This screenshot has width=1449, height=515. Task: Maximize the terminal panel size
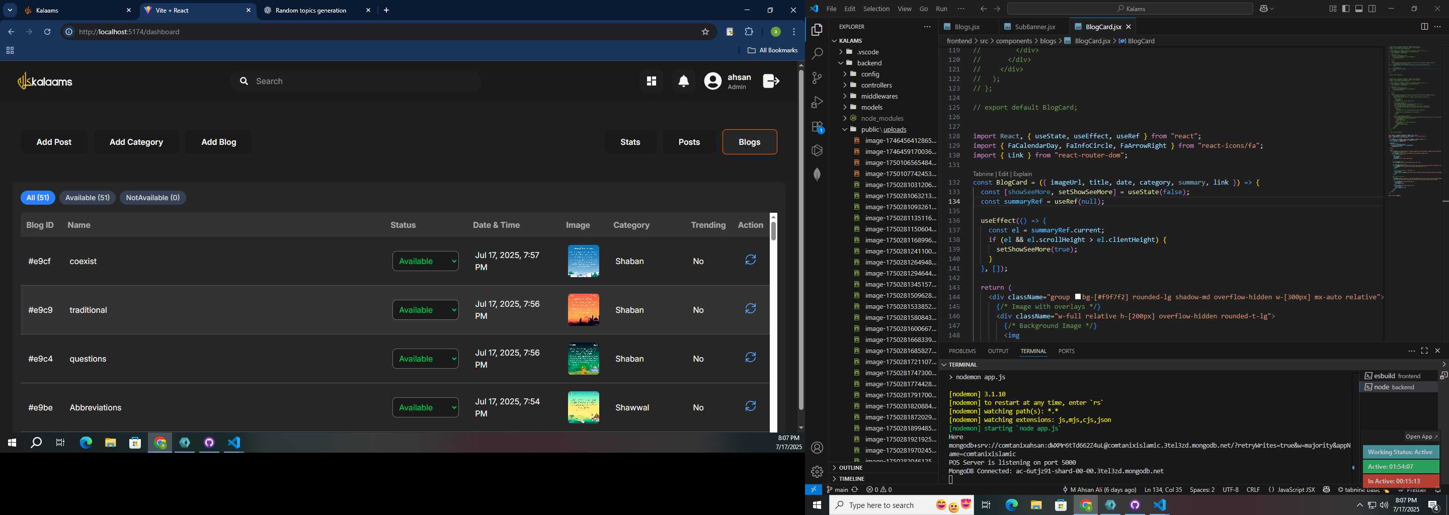[x=1424, y=351]
